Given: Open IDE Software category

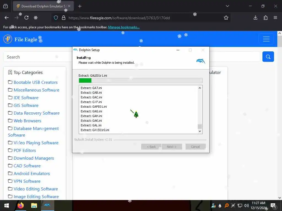Looking at the screenshot, I should coord(26,98).
